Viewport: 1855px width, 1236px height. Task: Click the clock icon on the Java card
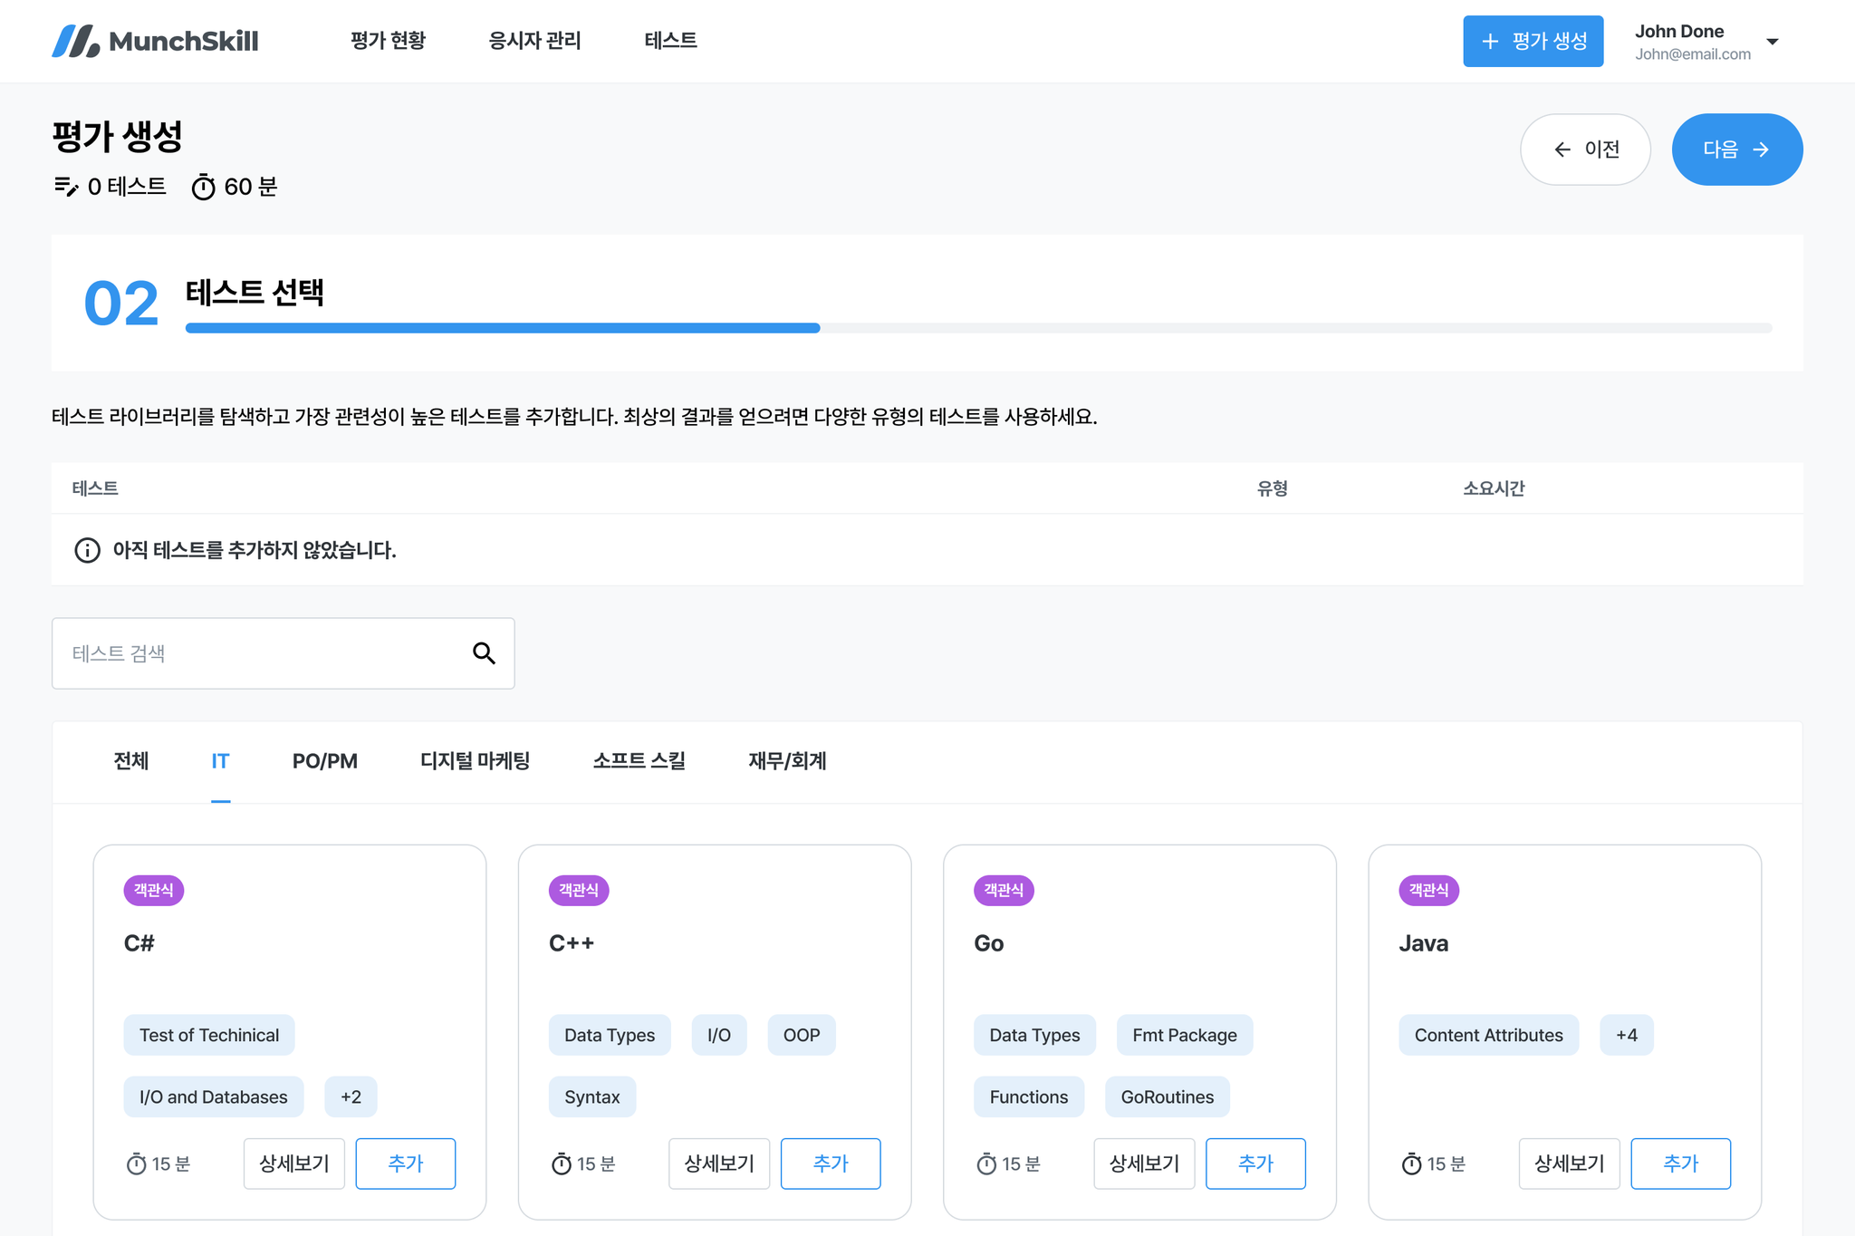click(1411, 1164)
